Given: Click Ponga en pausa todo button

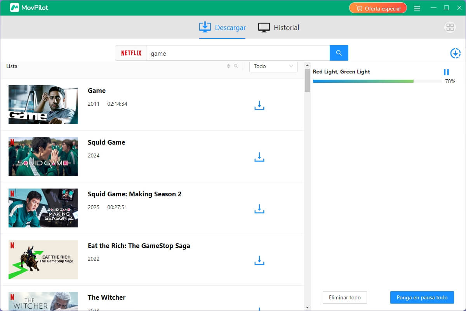Looking at the screenshot, I should click(422, 297).
